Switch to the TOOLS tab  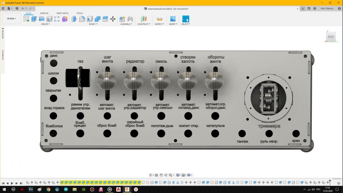pos(80,13)
